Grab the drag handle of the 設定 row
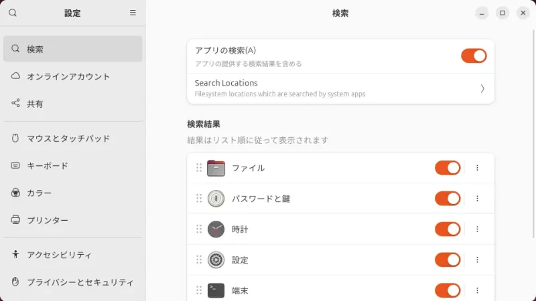This screenshot has width=536, height=301. click(x=199, y=260)
